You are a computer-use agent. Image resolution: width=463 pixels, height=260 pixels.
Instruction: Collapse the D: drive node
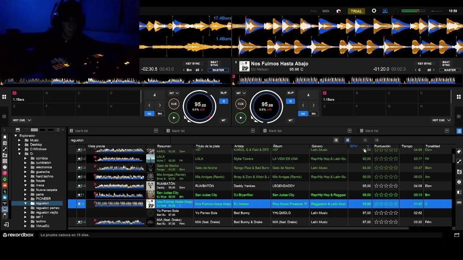pyautogui.click(x=19, y=154)
